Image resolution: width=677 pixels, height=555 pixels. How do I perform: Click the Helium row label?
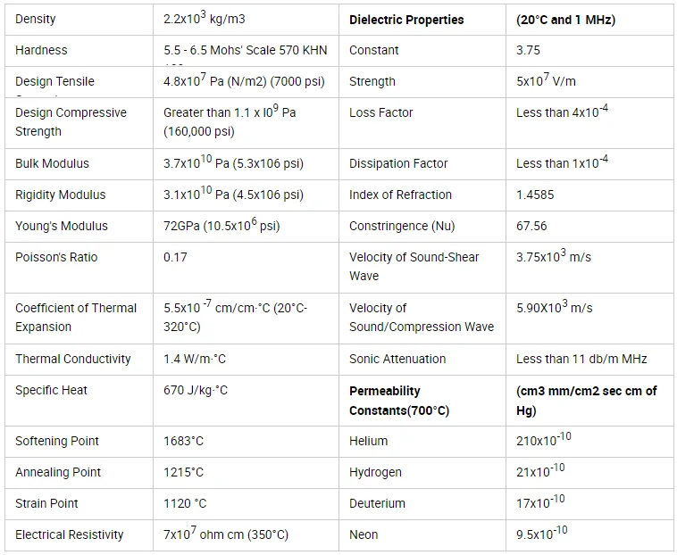368,441
